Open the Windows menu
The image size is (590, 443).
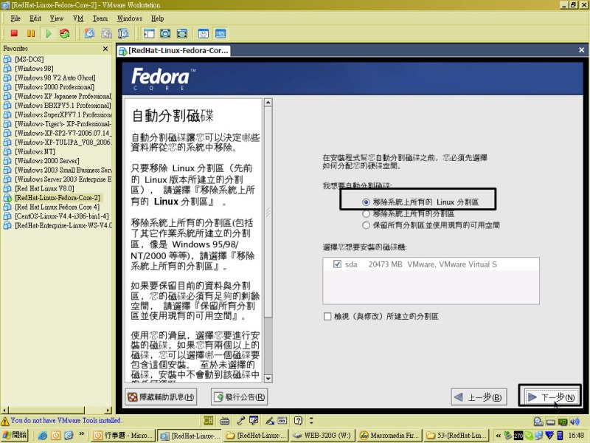click(130, 18)
